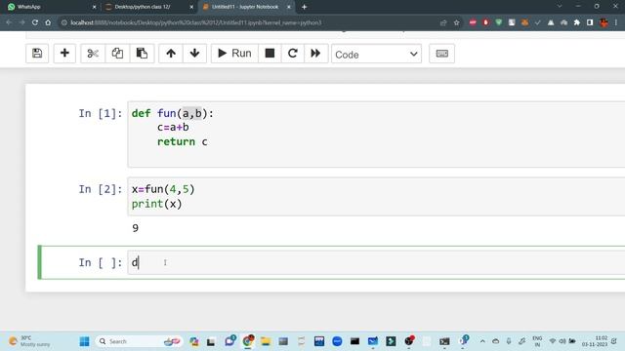Open the Windows Start menu
The width and height of the screenshot is (625, 351).
click(85, 341)
